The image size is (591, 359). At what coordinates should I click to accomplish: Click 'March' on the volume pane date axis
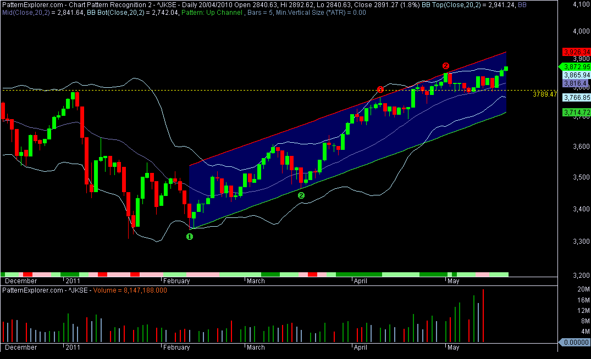pos(256,347)
